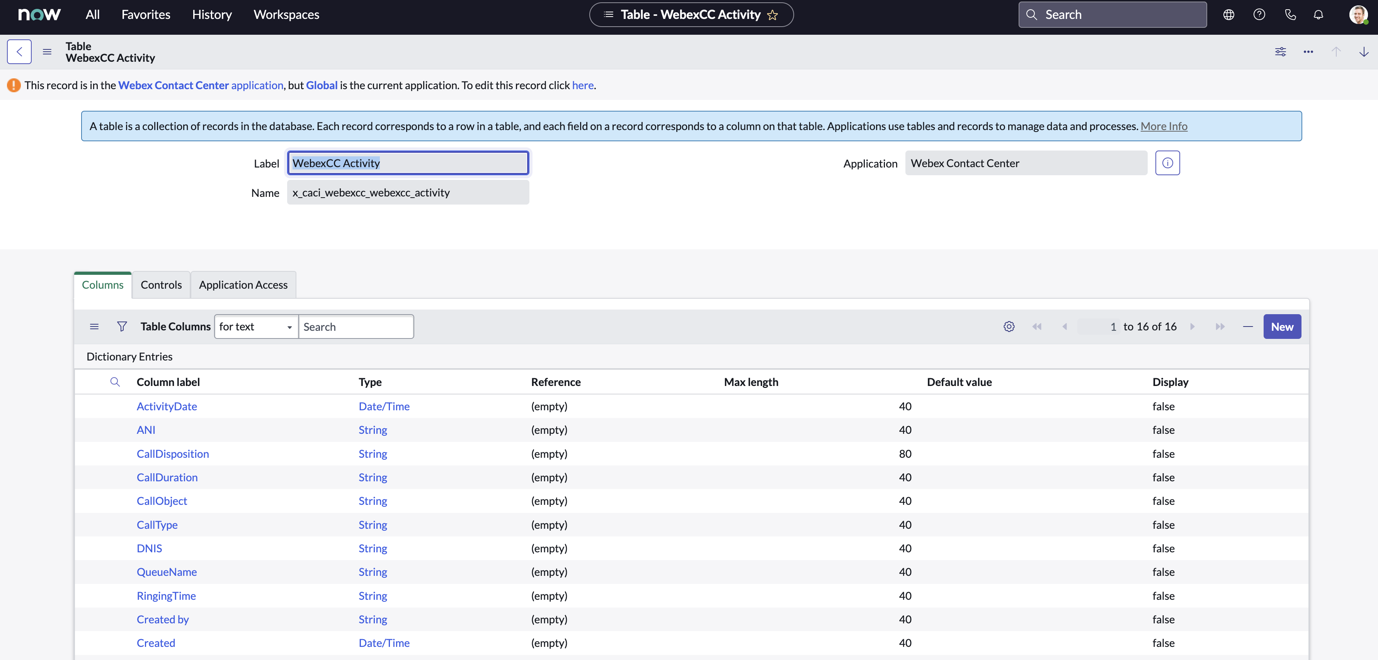Viewport: 1378px width, 660px height.
Task: Click max length 80 for CallDisposition
Action: (905, 454)
